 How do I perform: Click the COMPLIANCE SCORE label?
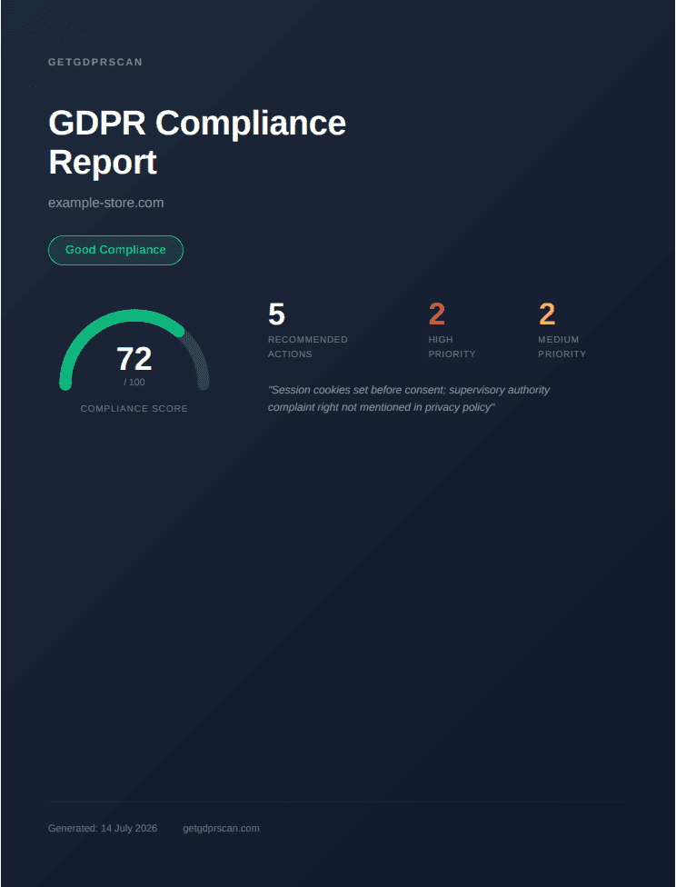click(134, 408)
